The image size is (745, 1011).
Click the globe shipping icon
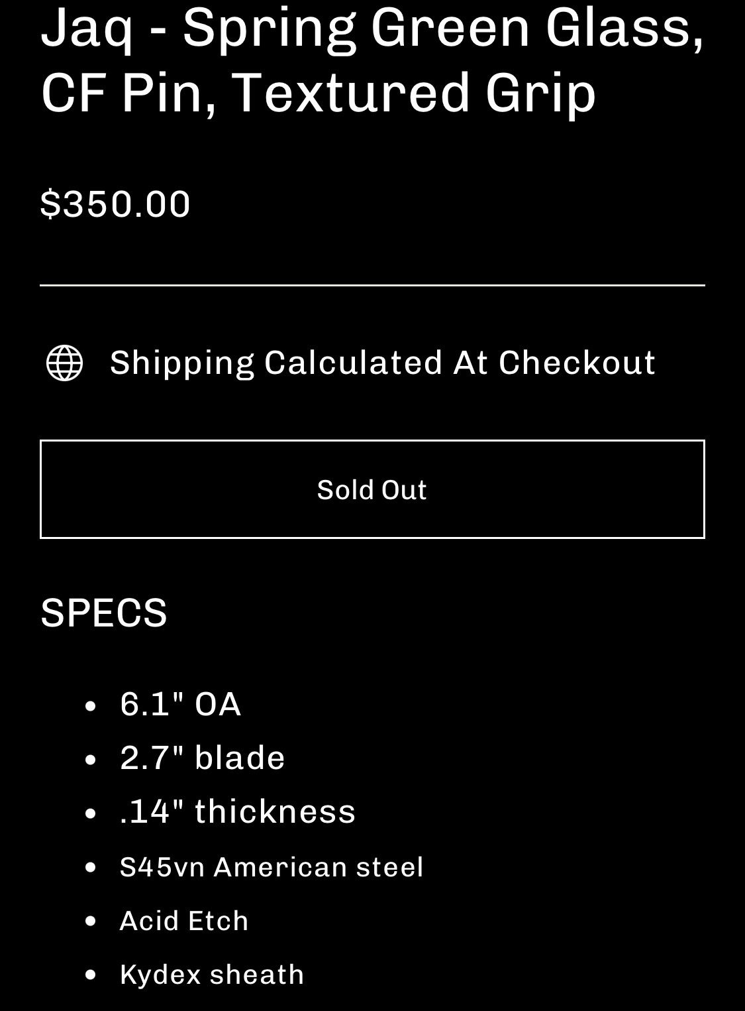click(x=64, y=363)
